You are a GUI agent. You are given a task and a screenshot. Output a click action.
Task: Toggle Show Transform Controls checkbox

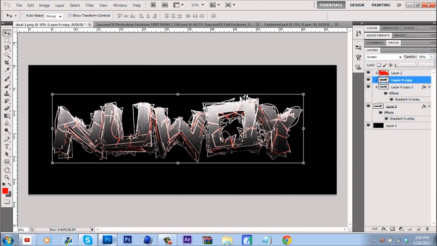pyautogui.click(x=70, y=16)
